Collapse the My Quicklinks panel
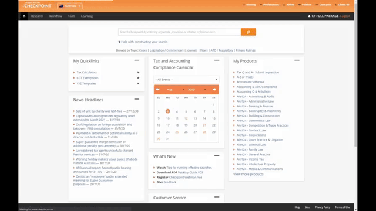Viewport: 376px width, 211px height. [137, 60]
